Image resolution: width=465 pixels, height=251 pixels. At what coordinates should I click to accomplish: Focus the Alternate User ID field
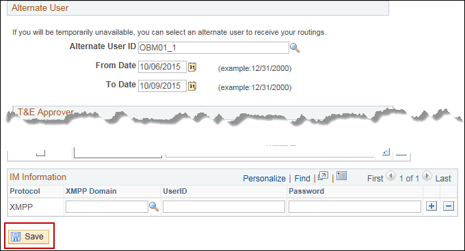tap(213, 48)
